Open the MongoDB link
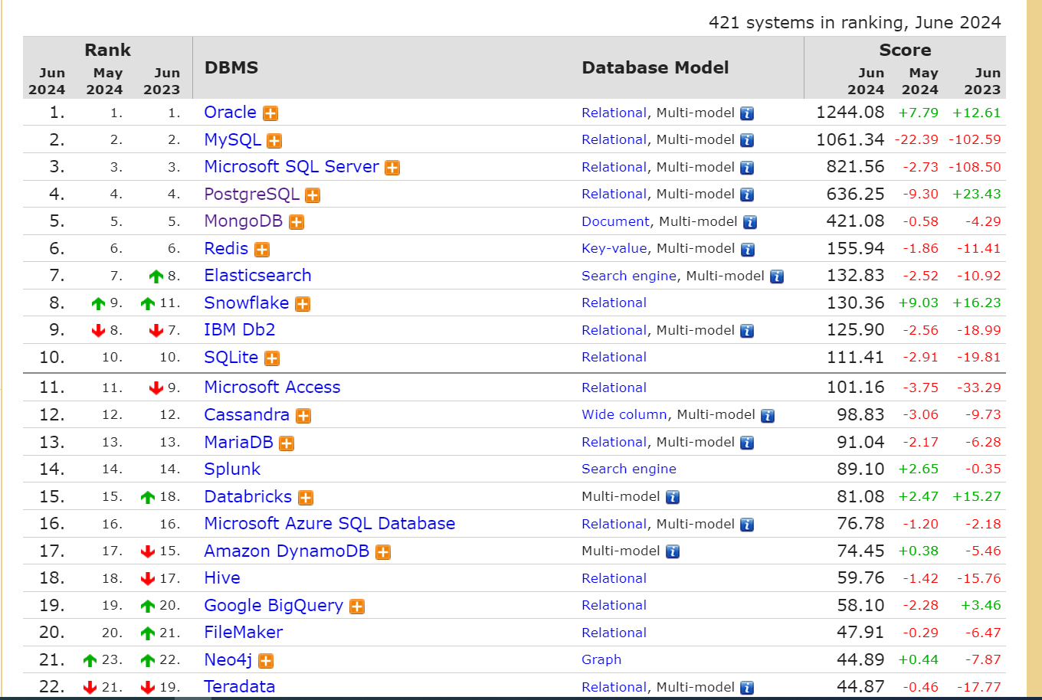This screenshot has height=700, width=1042. pos(243,221)
